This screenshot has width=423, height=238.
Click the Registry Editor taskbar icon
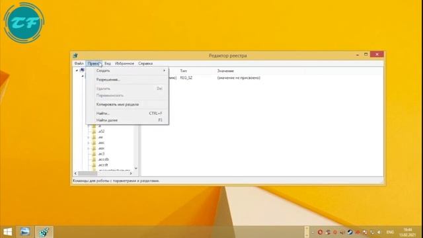pyautogui.click(x=44, y=232)
